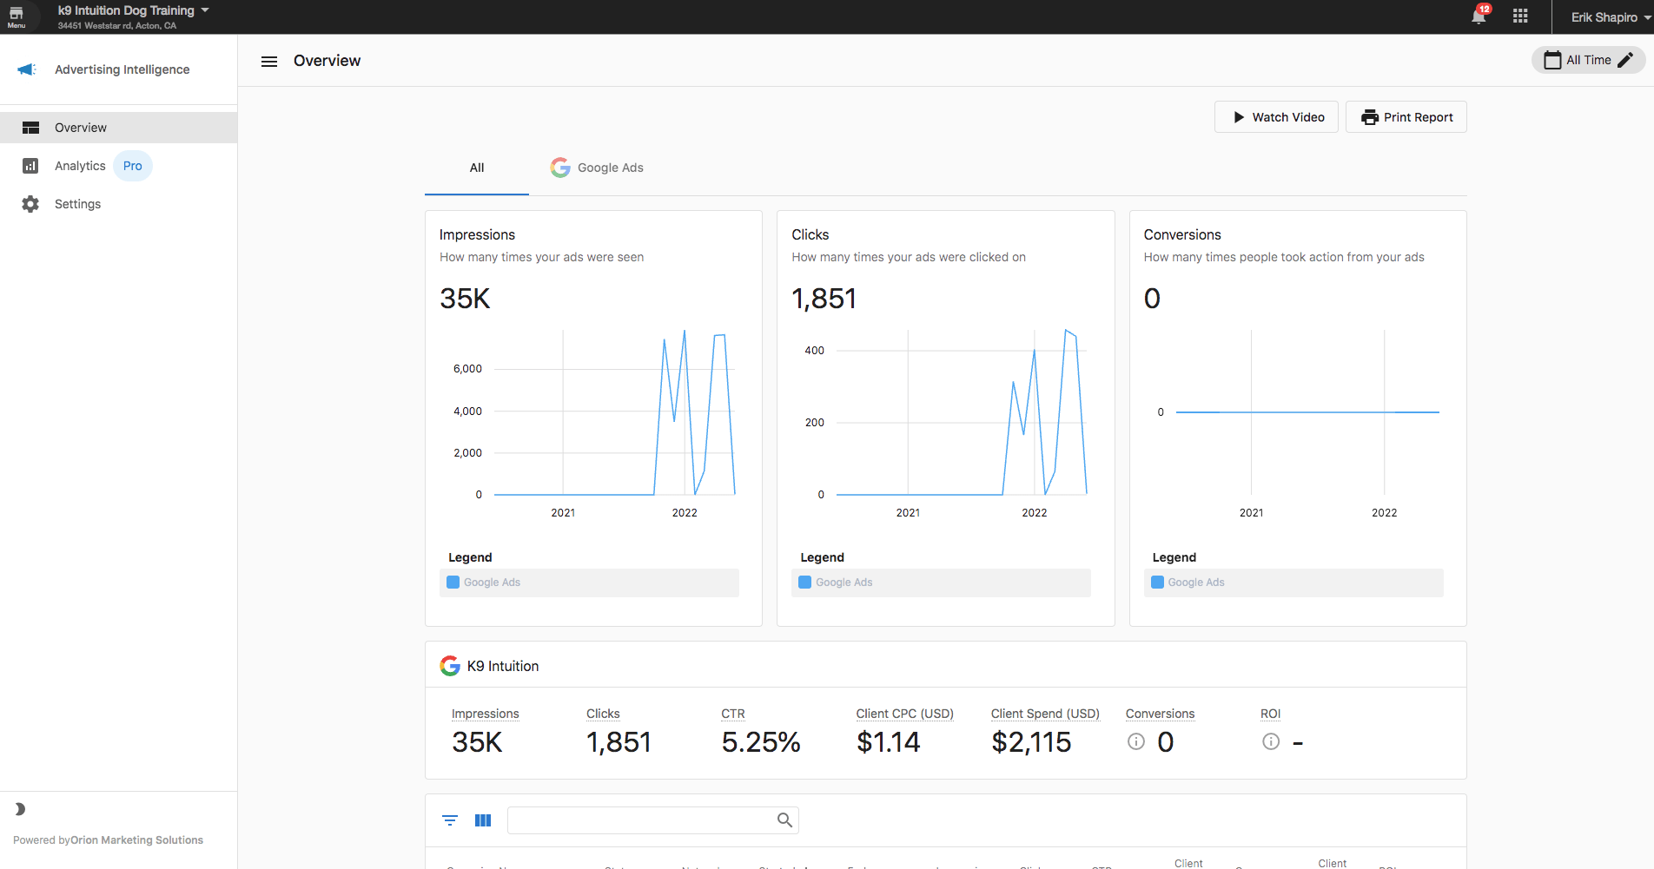Click the Print Report button
Image resolution: width=1654 pixels, height=869 pixels.
(1406, 117)
